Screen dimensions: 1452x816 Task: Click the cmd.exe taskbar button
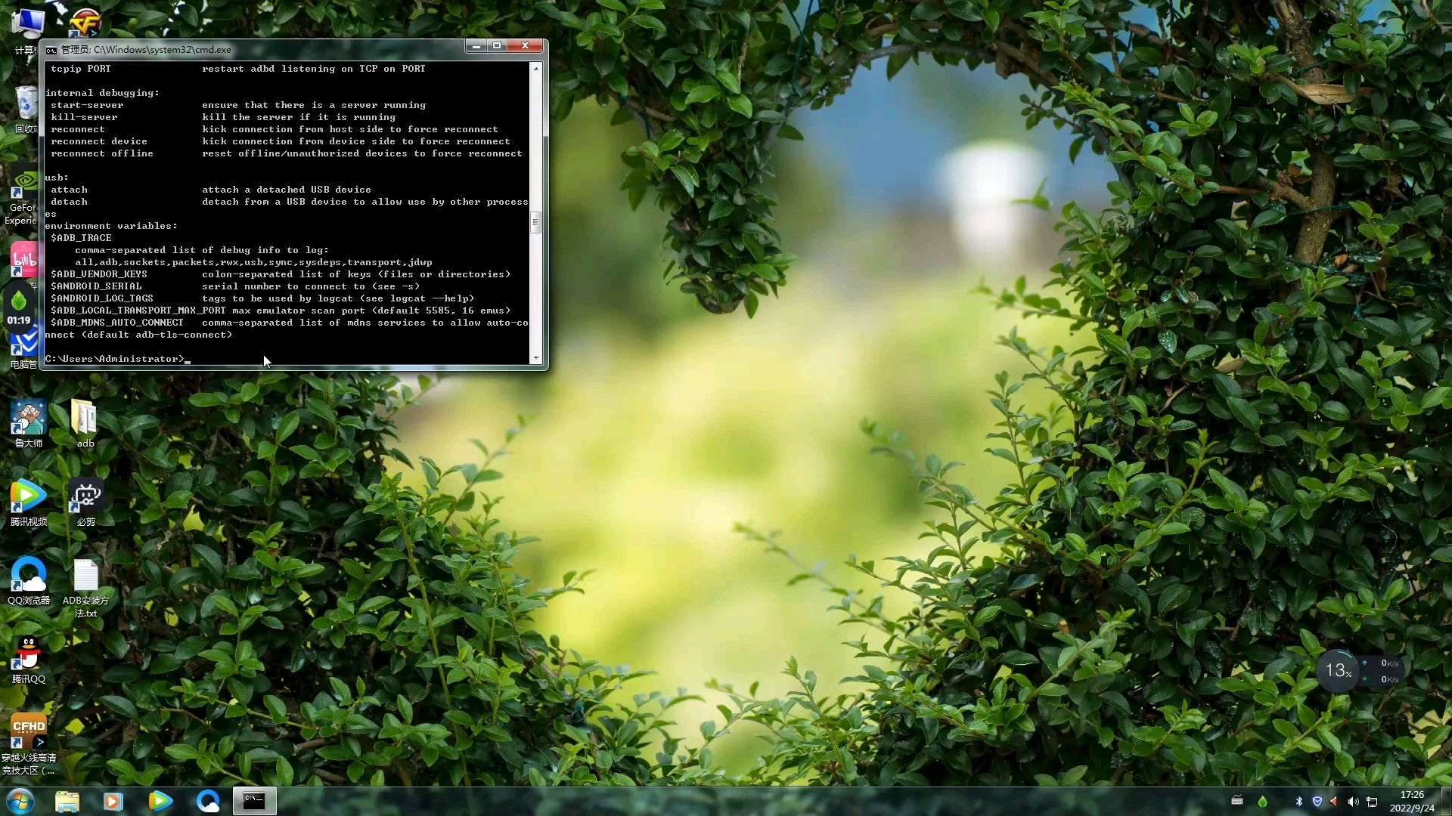click(254, 801)
